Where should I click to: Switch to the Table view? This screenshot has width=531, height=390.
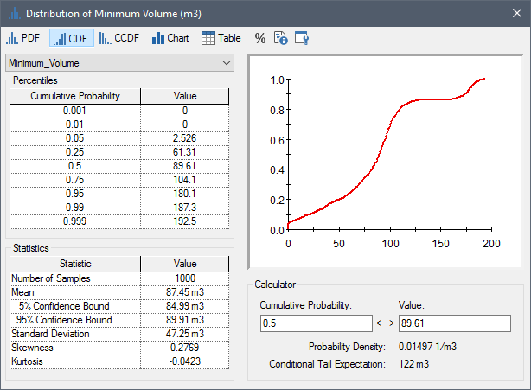pos(221,38)
